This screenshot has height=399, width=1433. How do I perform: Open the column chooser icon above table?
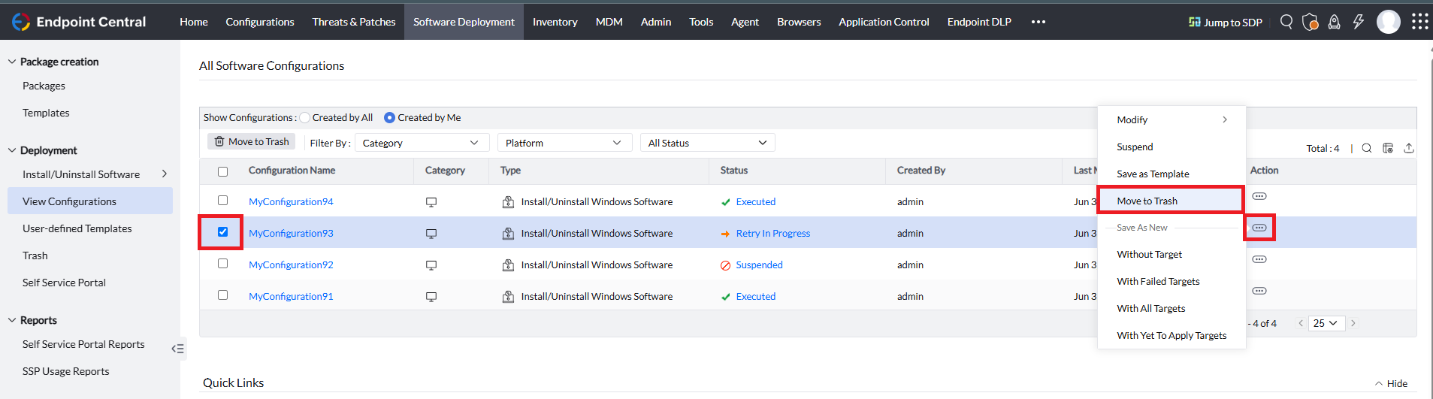coord(1388,148)
